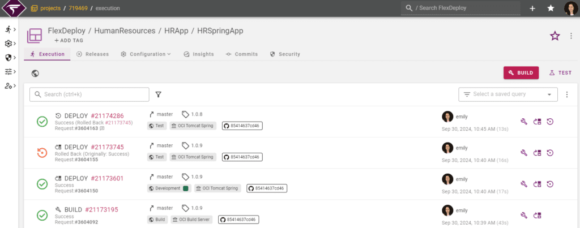Expand the Configuration tab dropdown

pyautogui.click(x=146, y=54)
